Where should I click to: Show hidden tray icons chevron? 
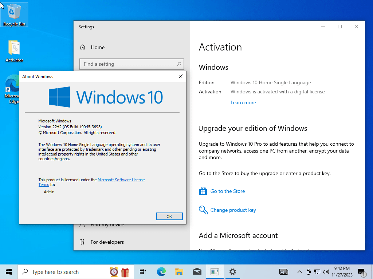coord(300,272)
